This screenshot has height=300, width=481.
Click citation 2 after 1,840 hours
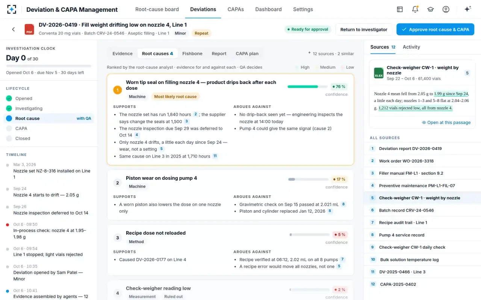tap(195, 114)
